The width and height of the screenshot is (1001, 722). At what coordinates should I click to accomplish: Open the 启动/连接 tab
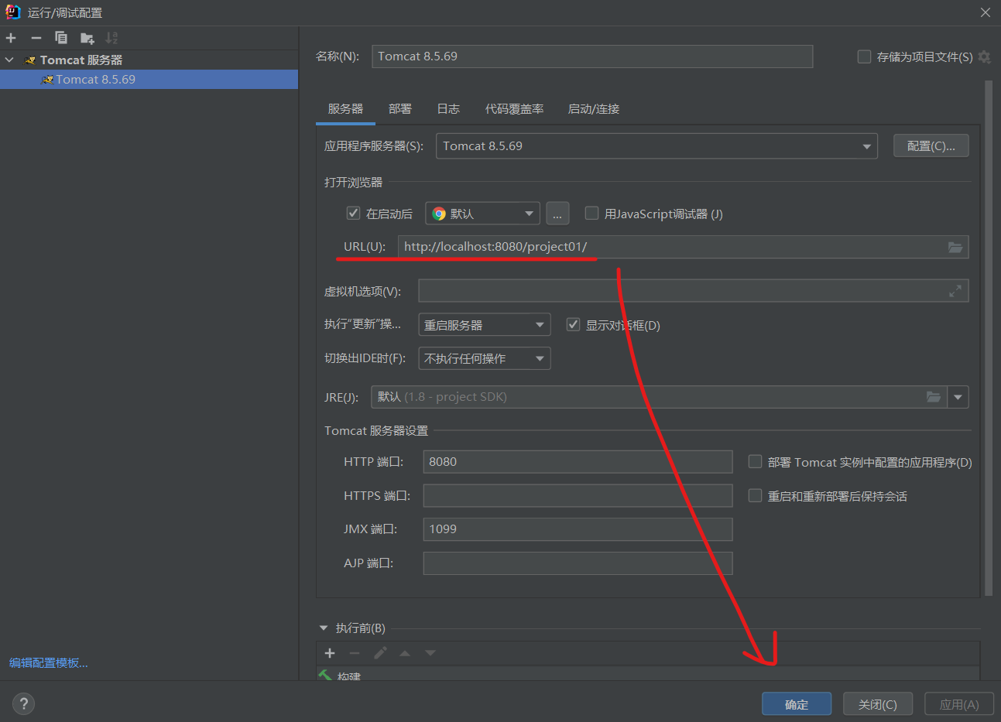[x=594, y=109]
